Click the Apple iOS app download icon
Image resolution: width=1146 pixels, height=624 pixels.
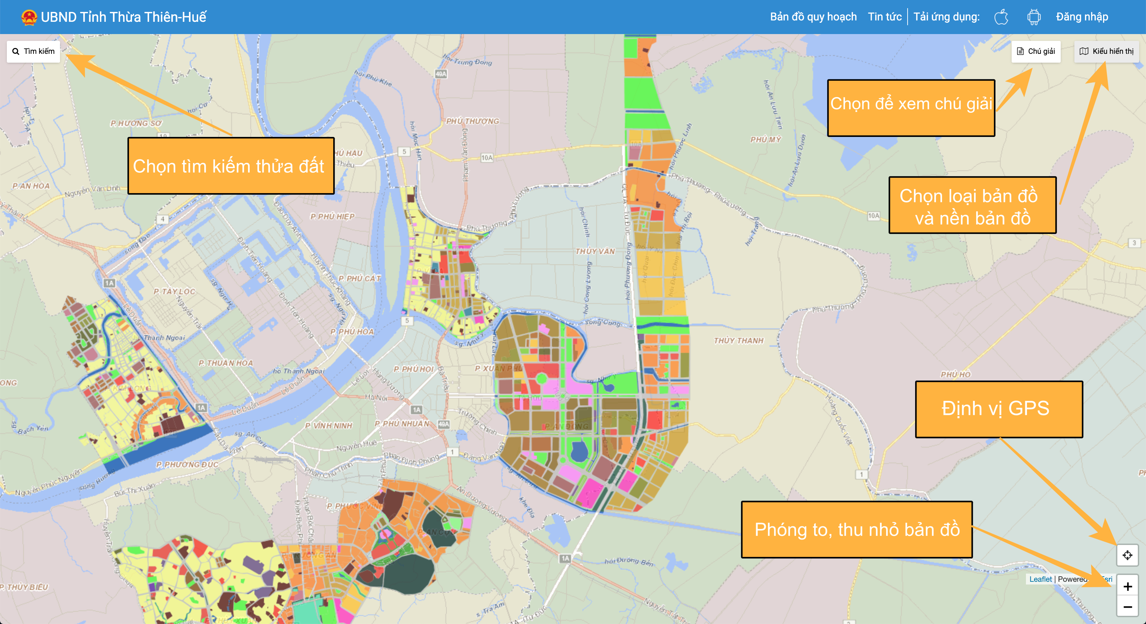point(1001,17)
